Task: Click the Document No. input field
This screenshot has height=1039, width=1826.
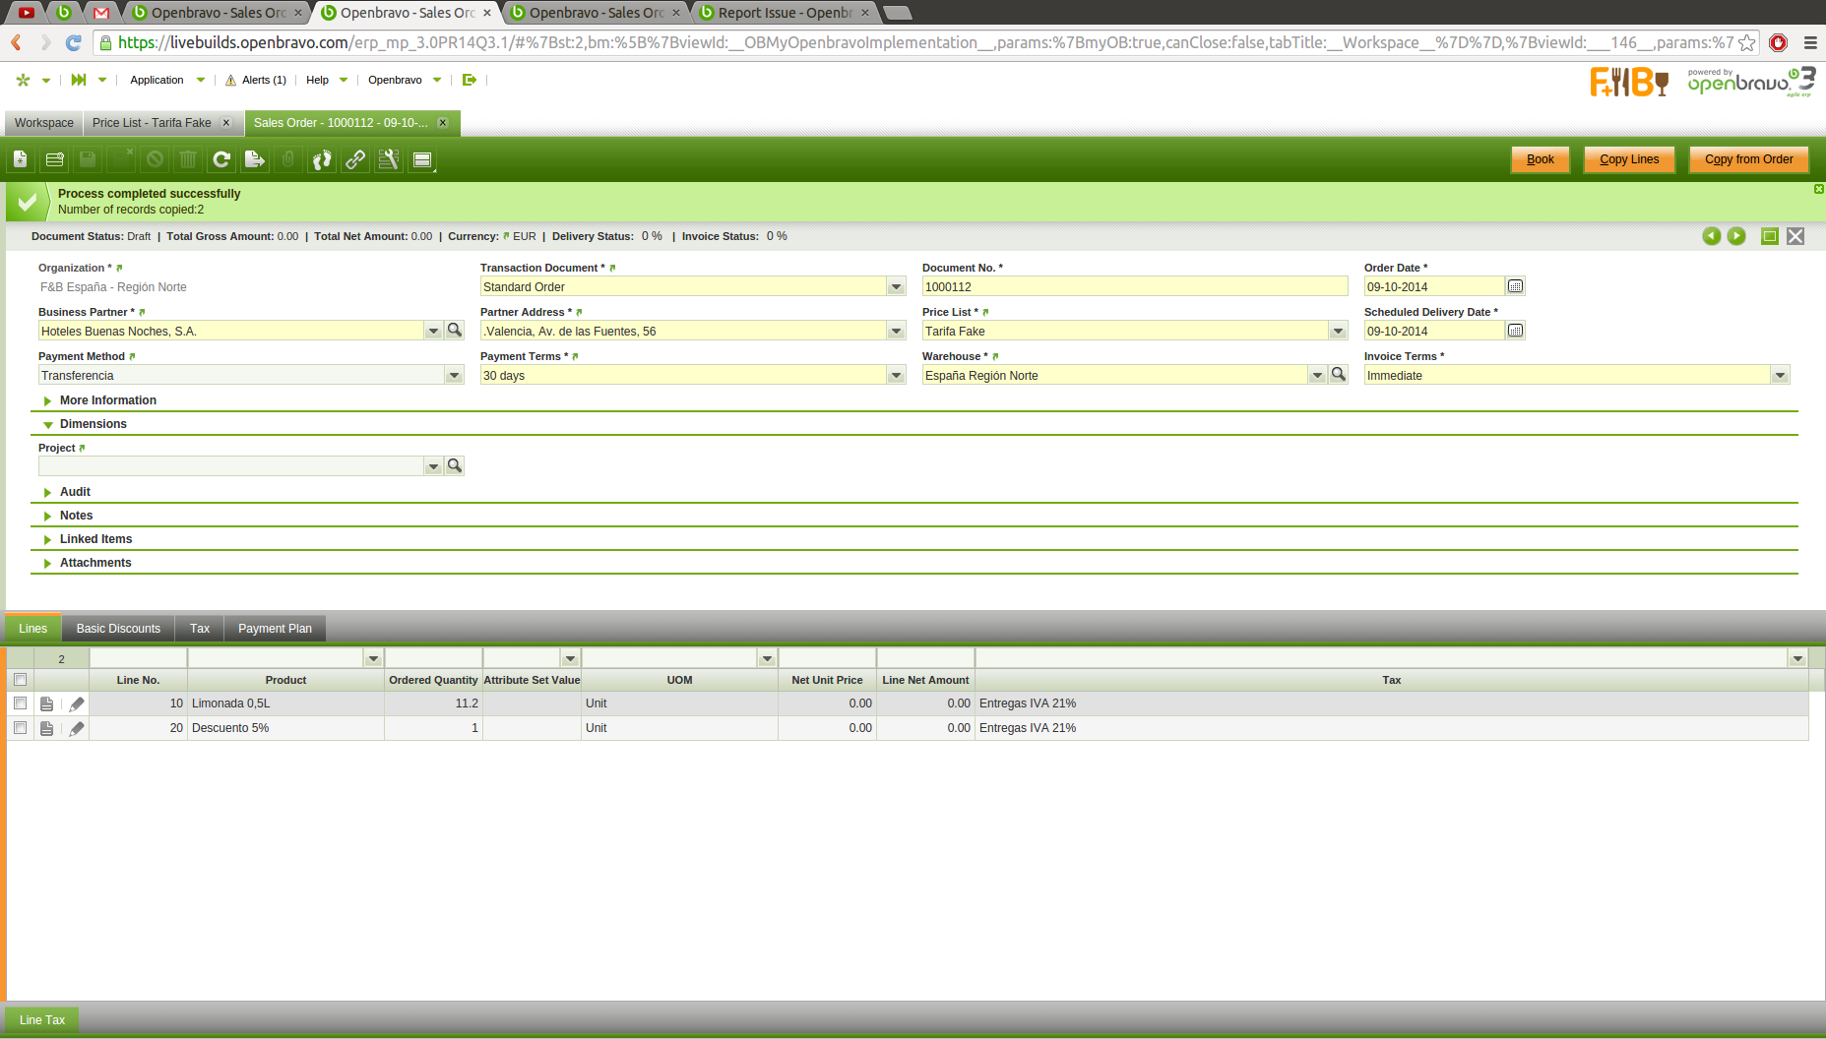Action: pyautogui.click(x=1133, y=287)
